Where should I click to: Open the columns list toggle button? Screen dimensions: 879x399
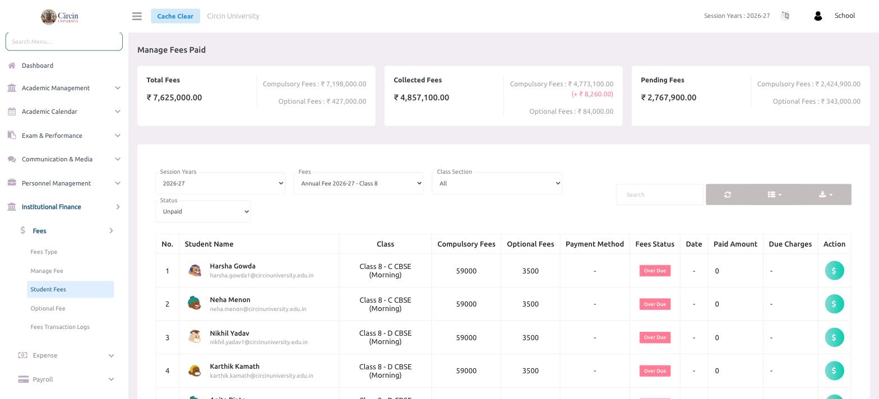[774, 194]
